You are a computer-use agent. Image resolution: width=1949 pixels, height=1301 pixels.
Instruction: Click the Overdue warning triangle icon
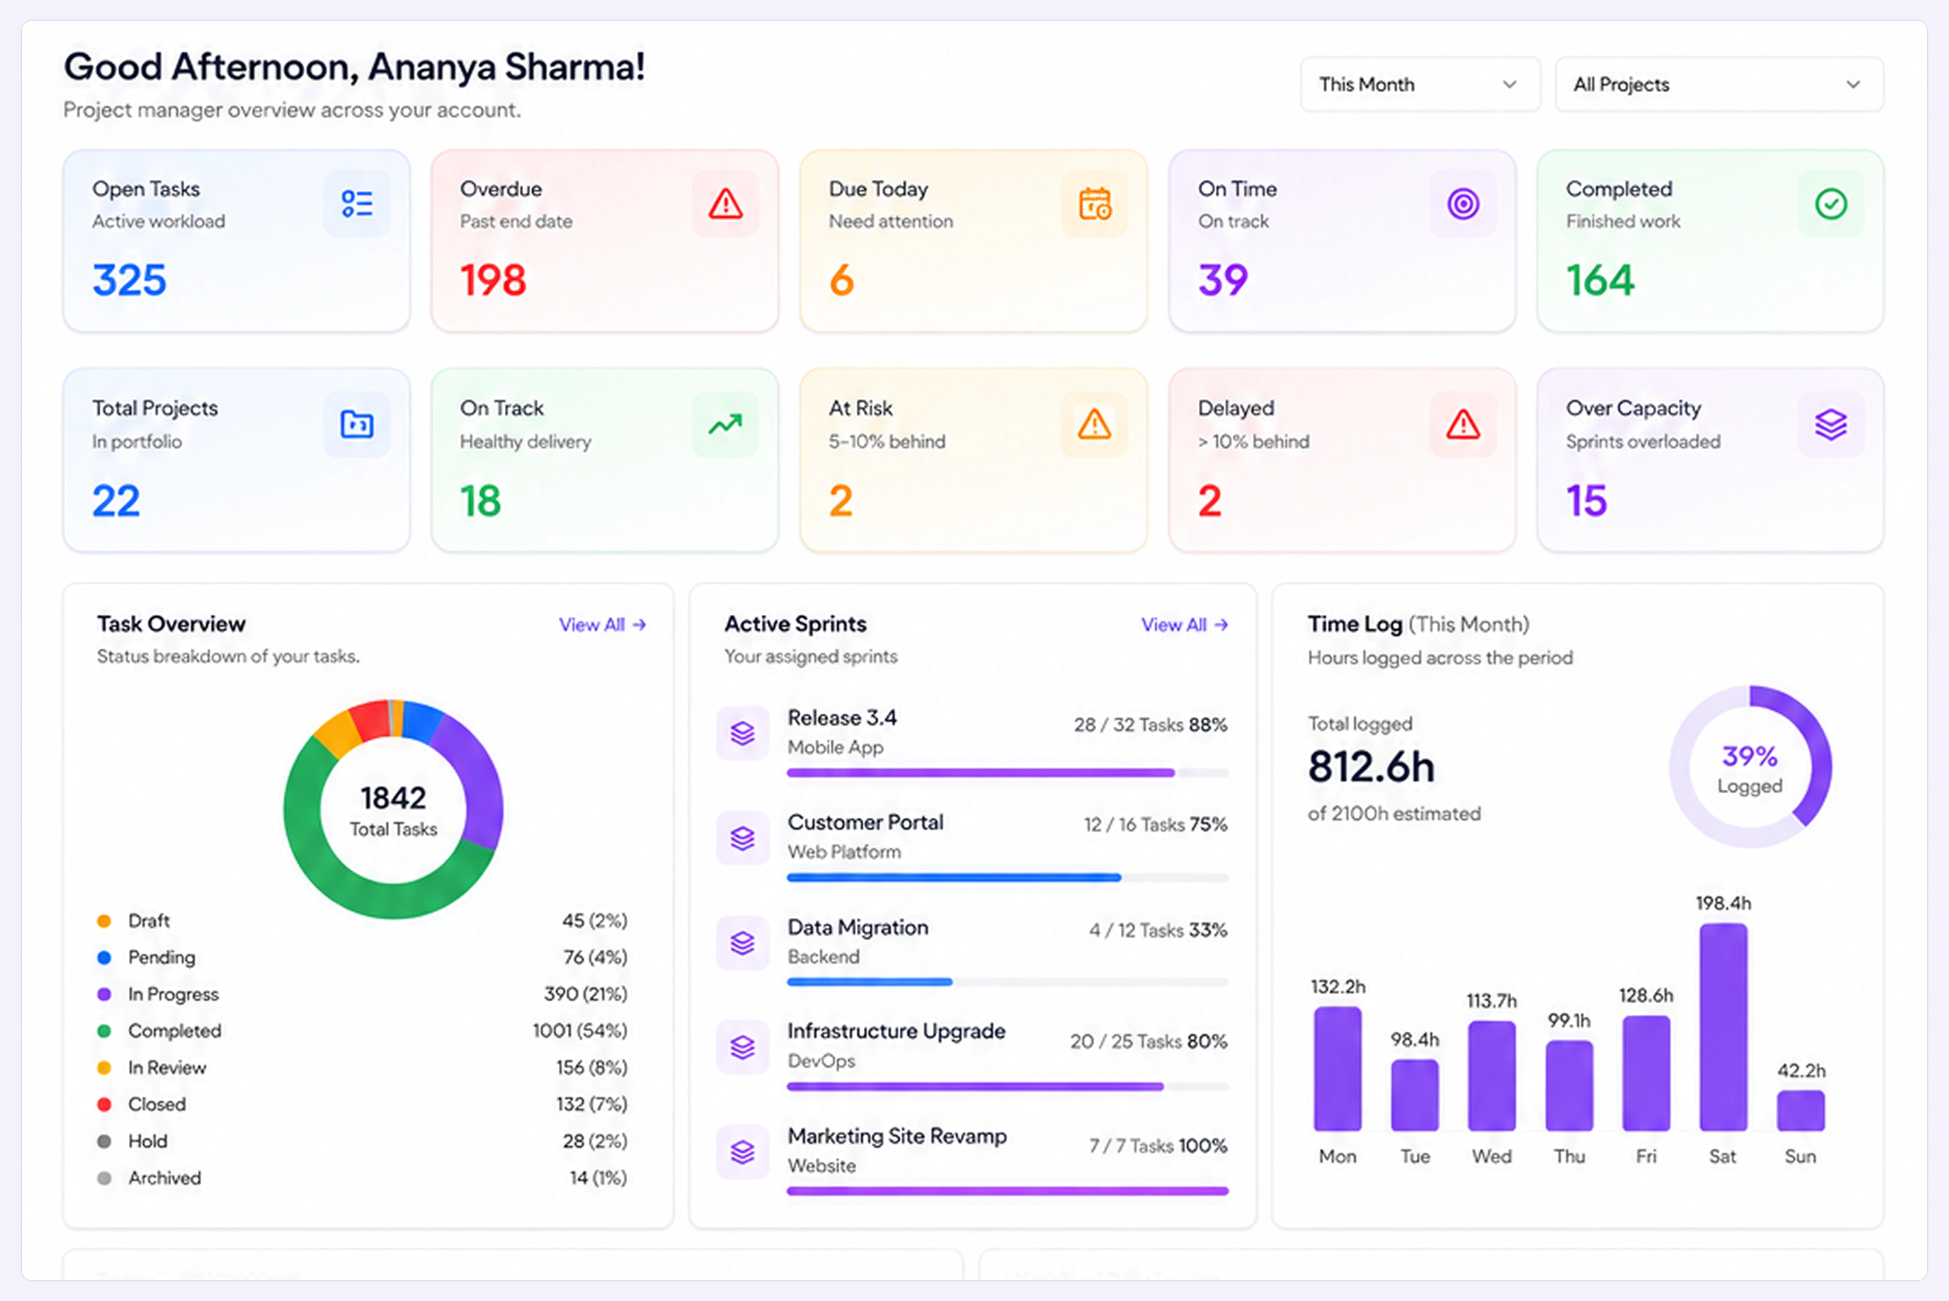725,203
